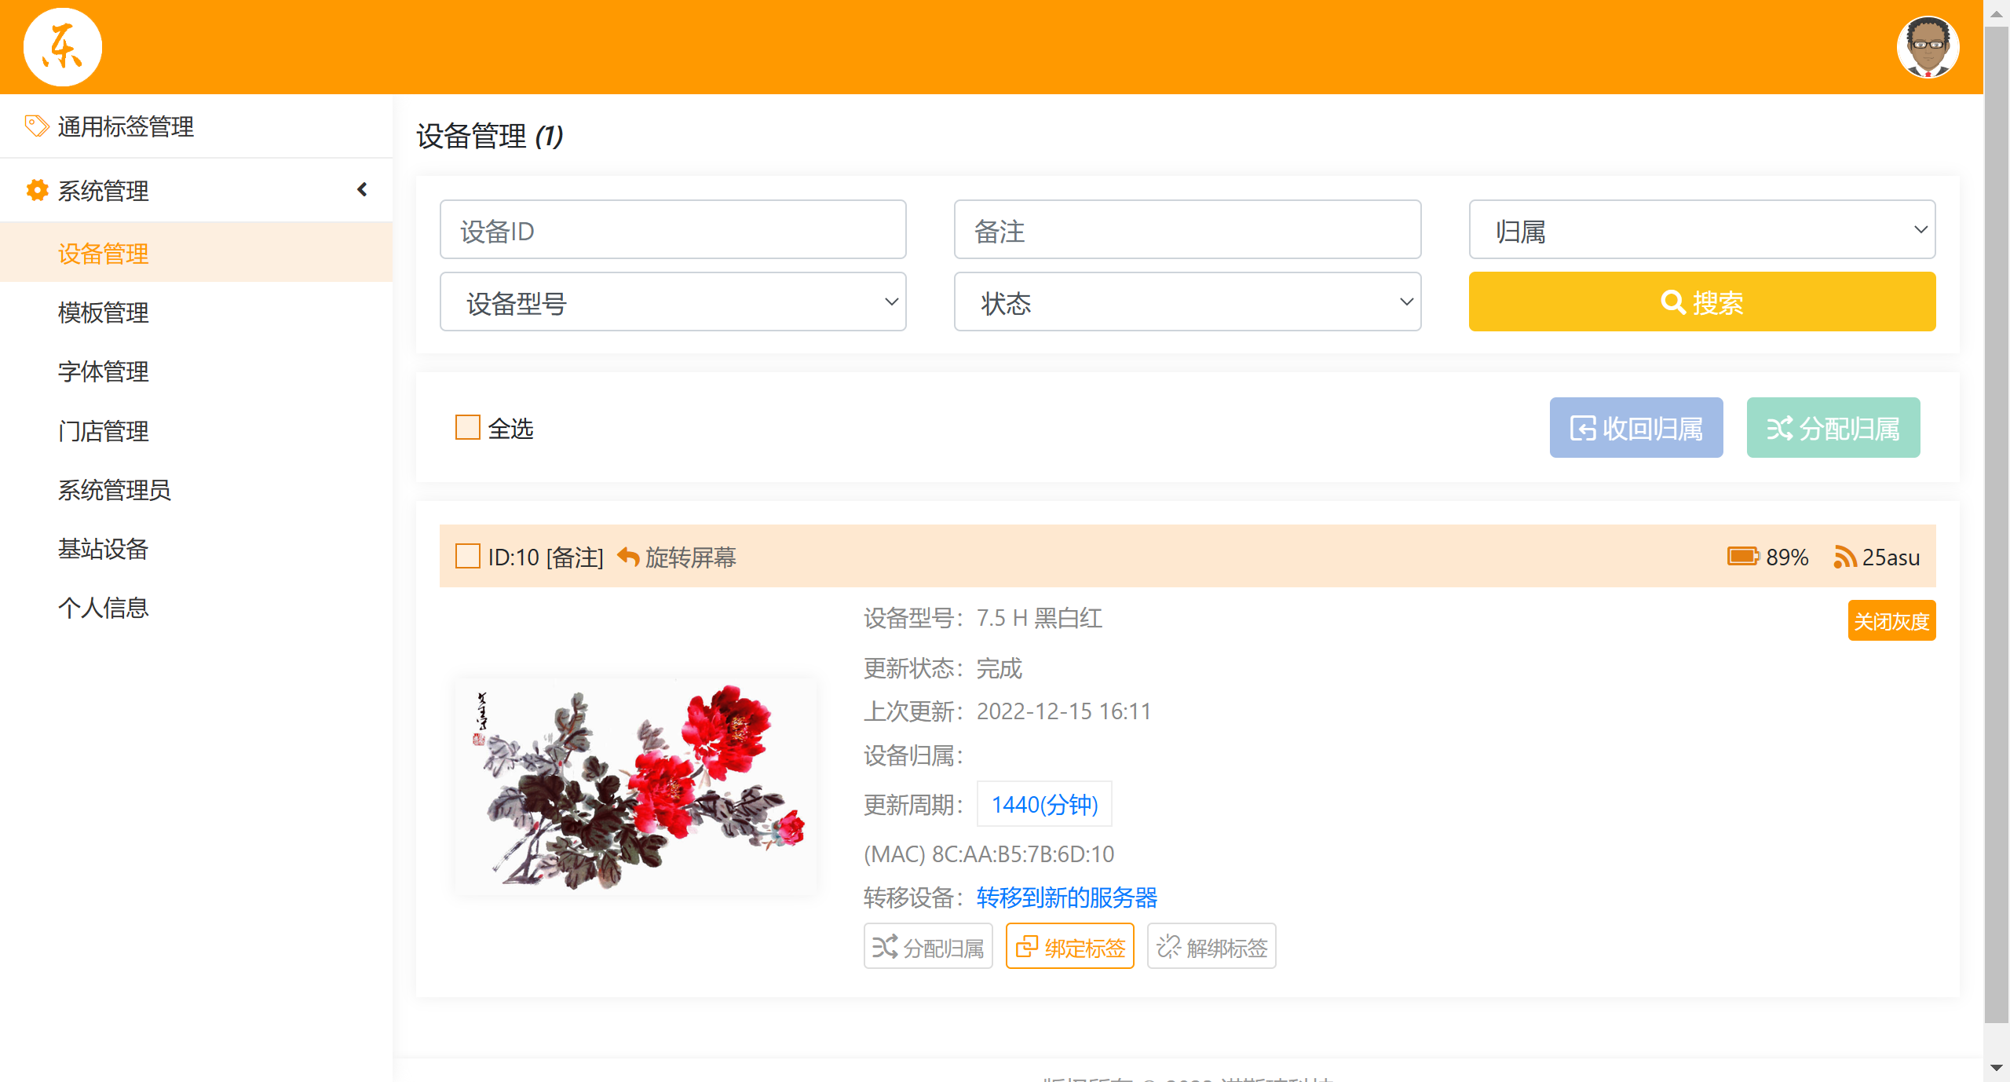Click the gear icon next to 系统管理
The width and height of the screenshot is (2010, 1082).
pos(36,190)
